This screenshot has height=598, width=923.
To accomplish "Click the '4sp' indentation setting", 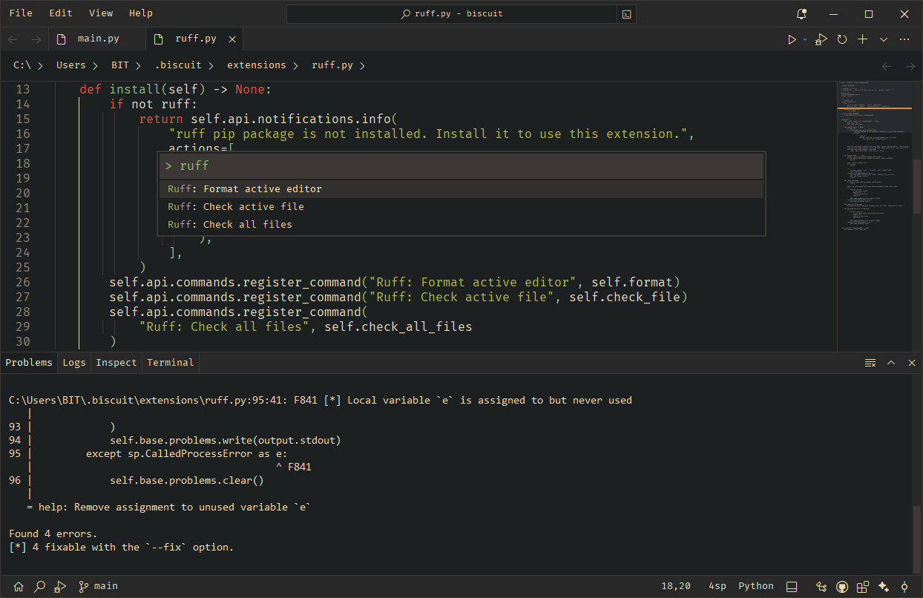I will click(x=717, y=586).
